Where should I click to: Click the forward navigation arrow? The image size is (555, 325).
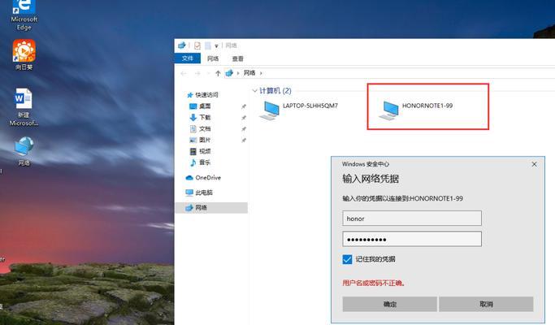click(197, 73)
